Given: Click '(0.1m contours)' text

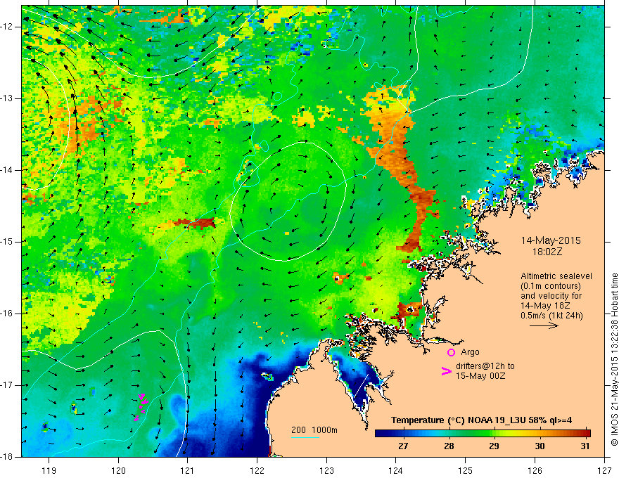Looking at the screenshot, I should [551, 286].
